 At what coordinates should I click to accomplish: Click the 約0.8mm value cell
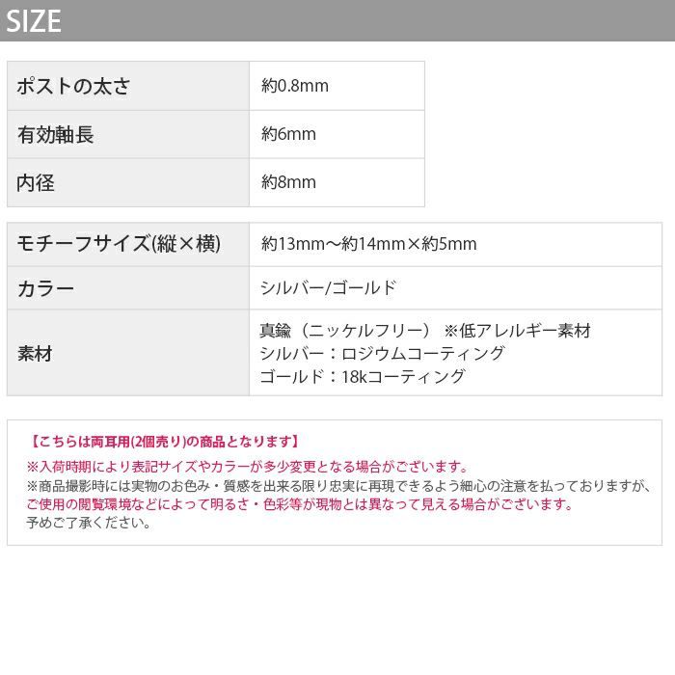coord(337,86)
